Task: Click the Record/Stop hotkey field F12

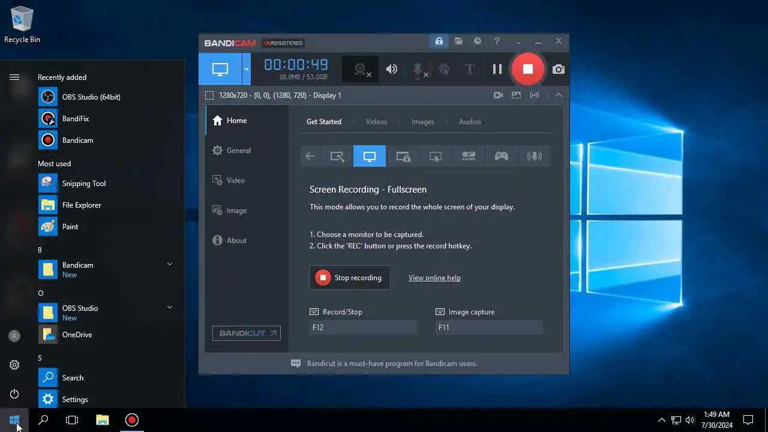Action: (x=364, y=327)
